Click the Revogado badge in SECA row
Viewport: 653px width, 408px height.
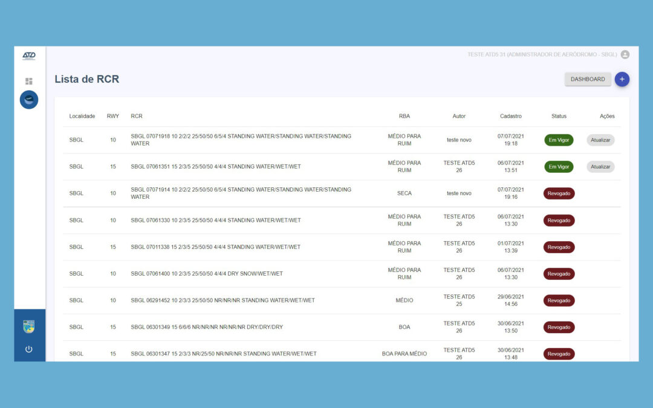[559, 193]
